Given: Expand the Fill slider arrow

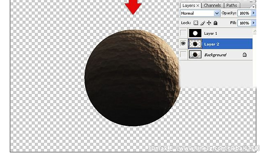Looking at the screenshot, I should (x=253, y=23).
